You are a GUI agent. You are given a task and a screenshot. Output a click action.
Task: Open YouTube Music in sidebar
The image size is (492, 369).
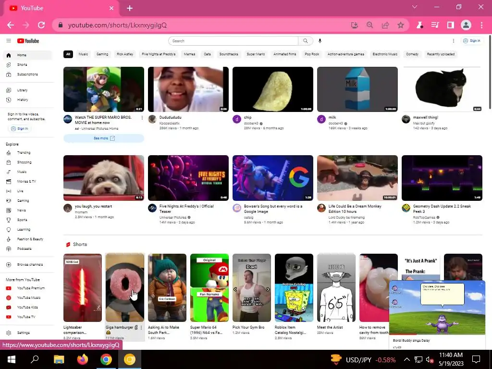pyautogui.click(x=28, y=297)
